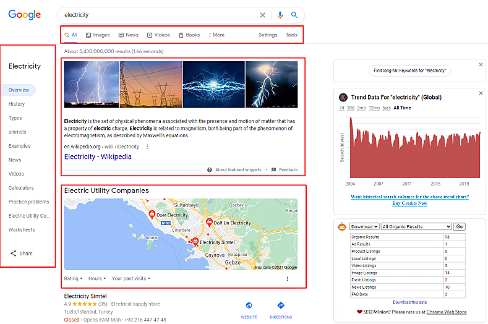The width and height of the screenshot is (488, 324).
Task: Open Electric Utility Co... in the sidebar
Action: [29, 216]
